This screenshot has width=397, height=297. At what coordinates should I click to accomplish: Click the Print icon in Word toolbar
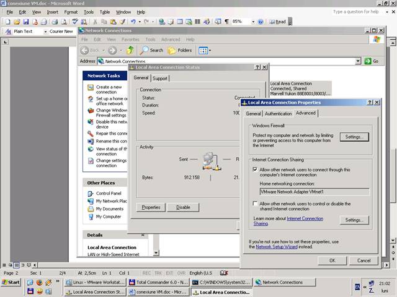(x=55, y=22)
